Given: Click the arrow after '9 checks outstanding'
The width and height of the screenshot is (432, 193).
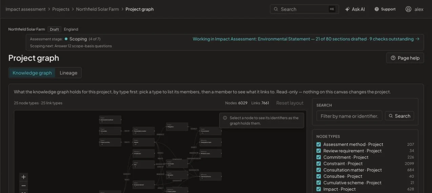Looking at the screenshot, I should tap(417, 39).
